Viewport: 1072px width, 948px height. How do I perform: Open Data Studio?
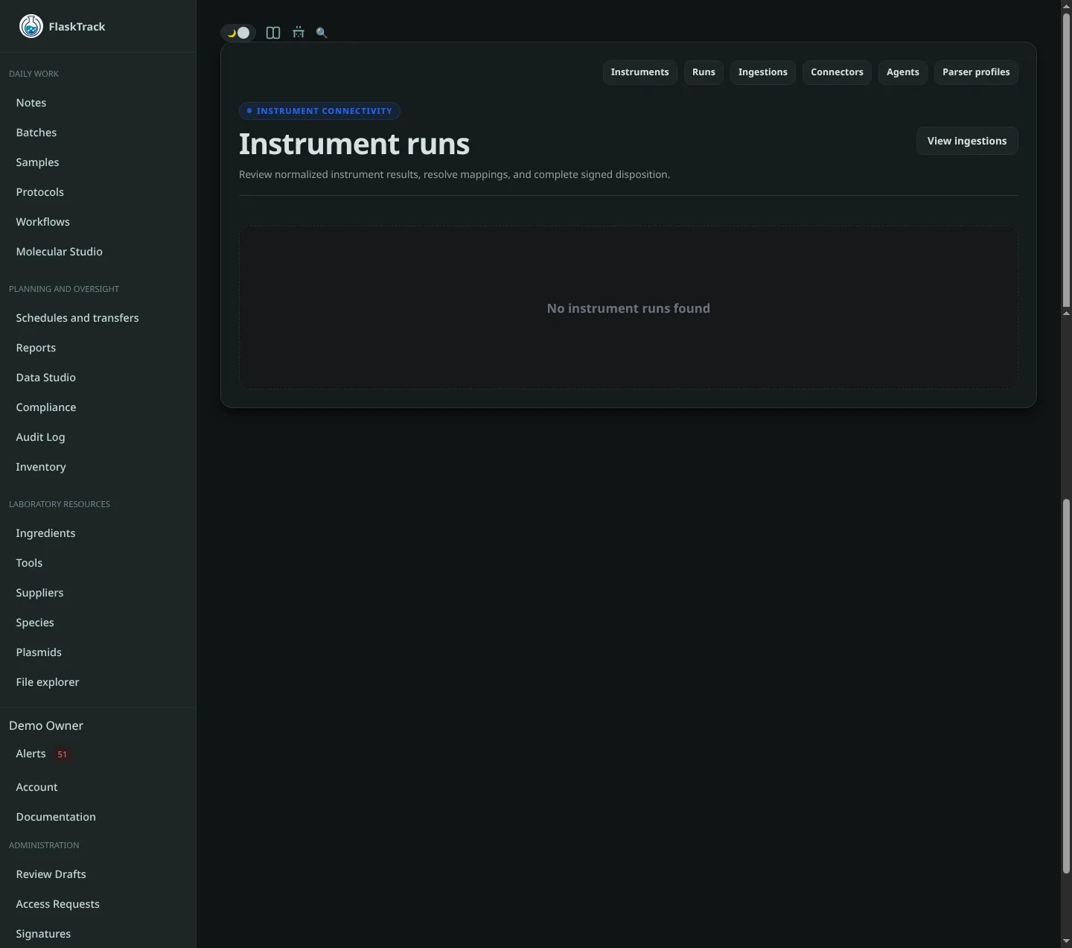[98, 378]
